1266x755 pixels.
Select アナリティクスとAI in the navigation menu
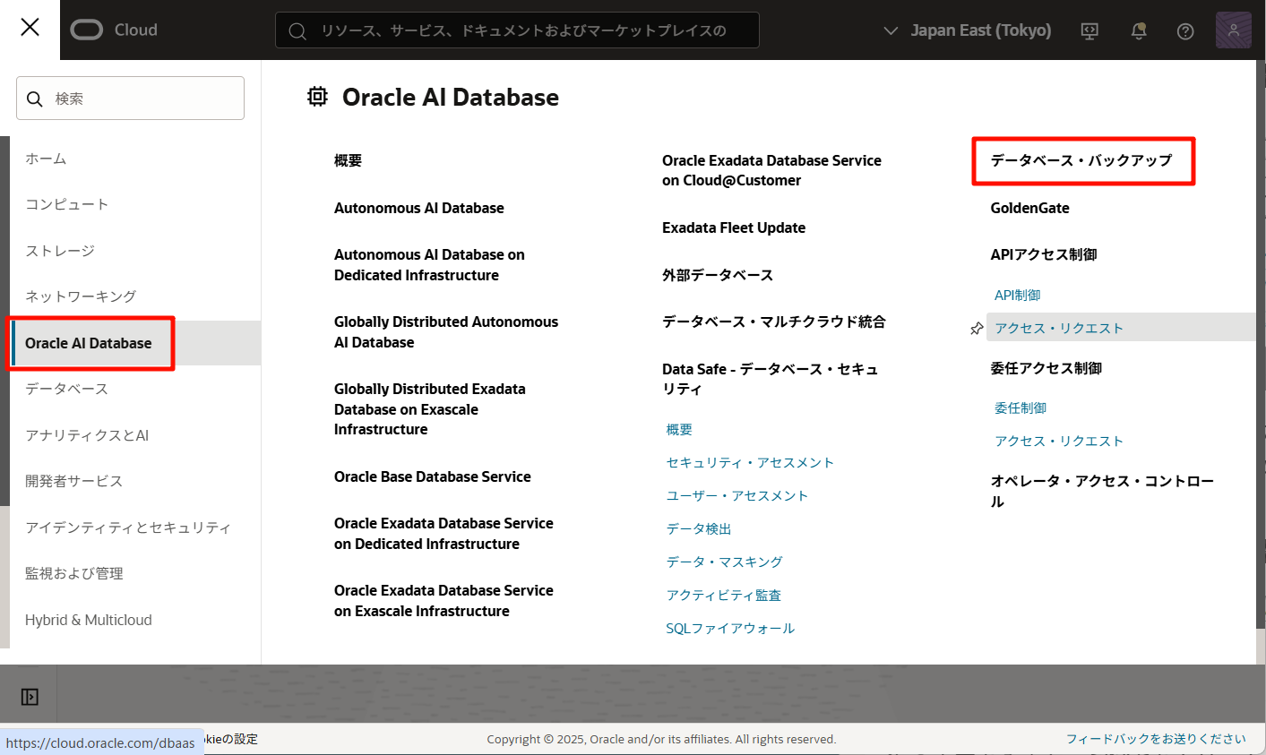coord(87,435)
